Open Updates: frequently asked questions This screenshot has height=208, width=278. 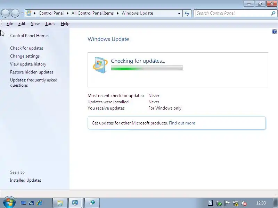click(34, 83)
